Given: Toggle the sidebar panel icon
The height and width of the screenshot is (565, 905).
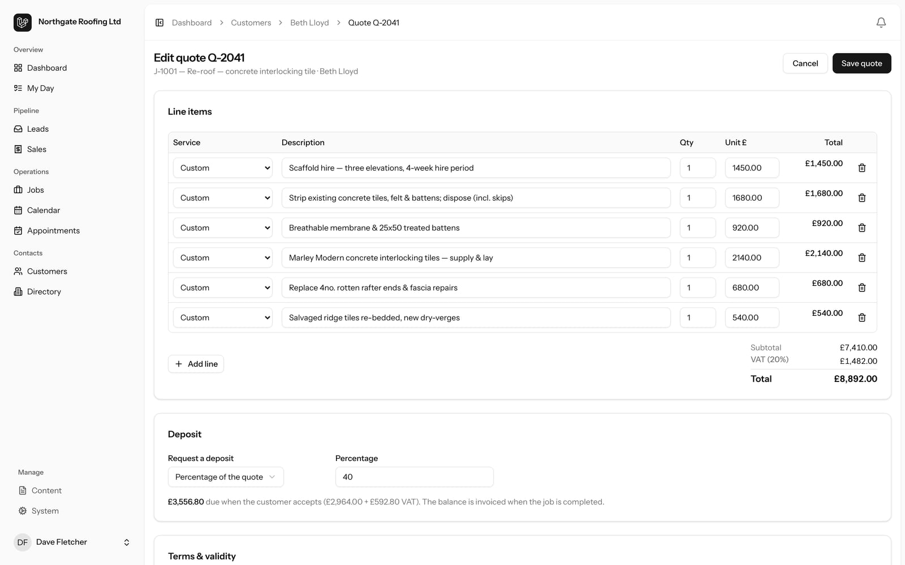Looking at the screenshot, I should tap(160, 23).
